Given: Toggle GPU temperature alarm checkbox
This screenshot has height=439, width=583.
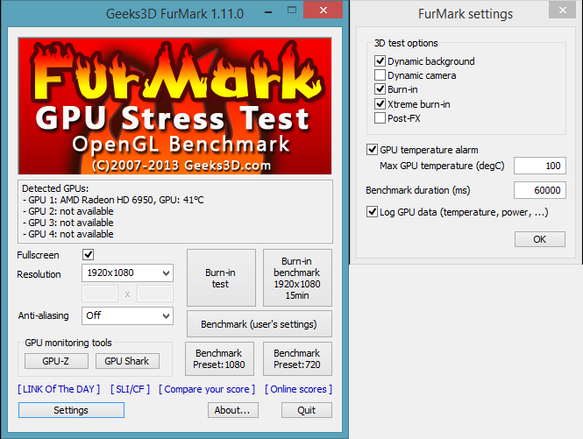Looking at the screenshot, I should [x=372, y=150].
